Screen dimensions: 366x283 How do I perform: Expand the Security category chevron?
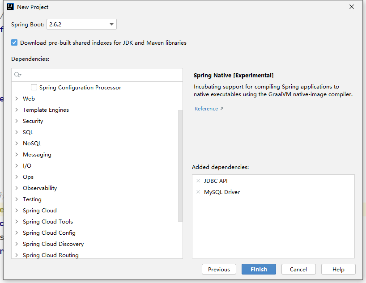tap(17, 121)
